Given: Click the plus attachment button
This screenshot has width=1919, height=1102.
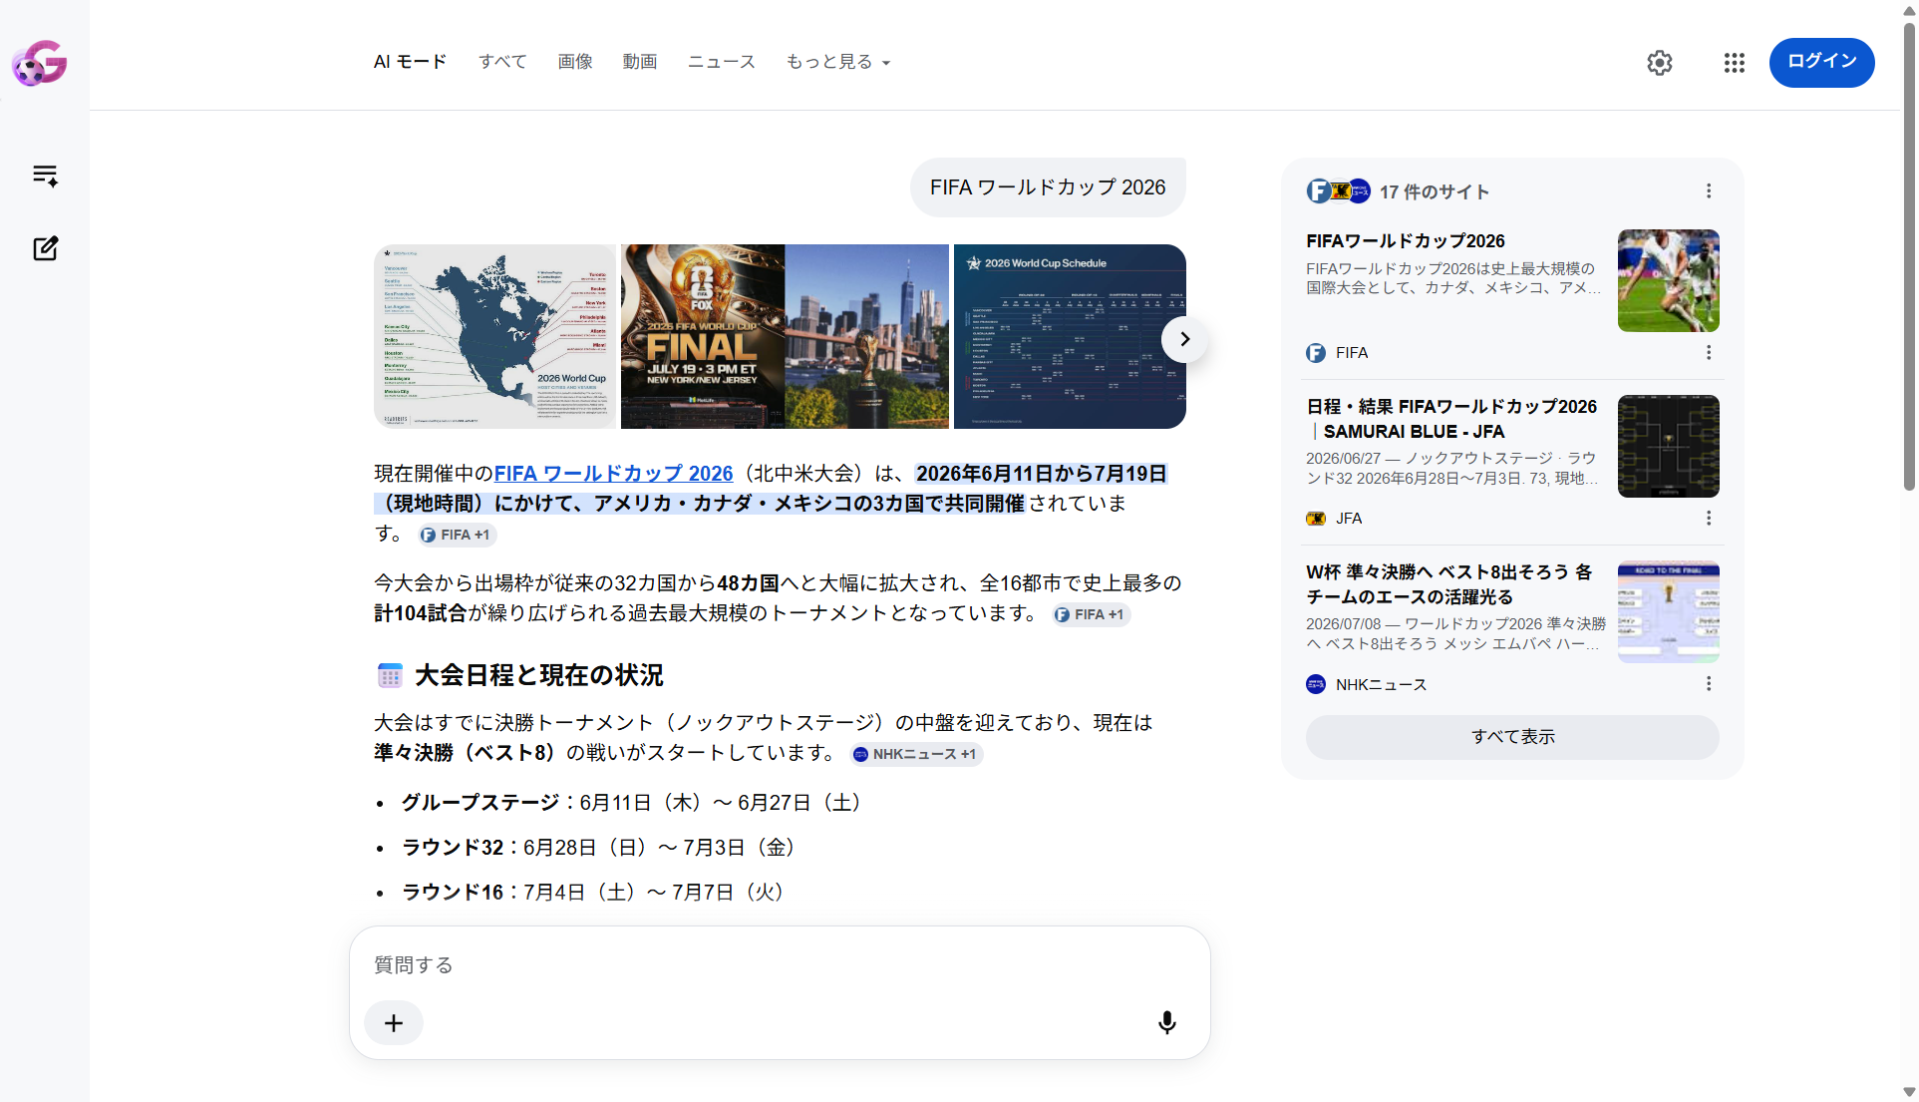Looking at the screenshot, I should pyautogui.click(x=394, y=1023).
